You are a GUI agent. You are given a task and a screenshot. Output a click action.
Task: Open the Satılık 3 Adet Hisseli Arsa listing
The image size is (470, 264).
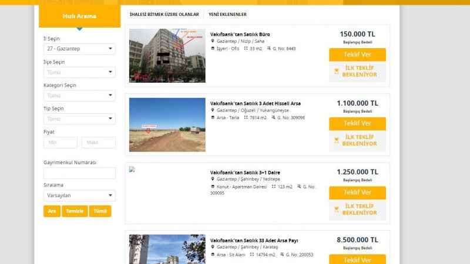point(256,104)
